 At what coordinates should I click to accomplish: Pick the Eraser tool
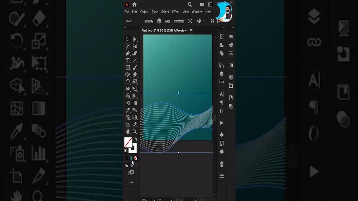[135, 75]
